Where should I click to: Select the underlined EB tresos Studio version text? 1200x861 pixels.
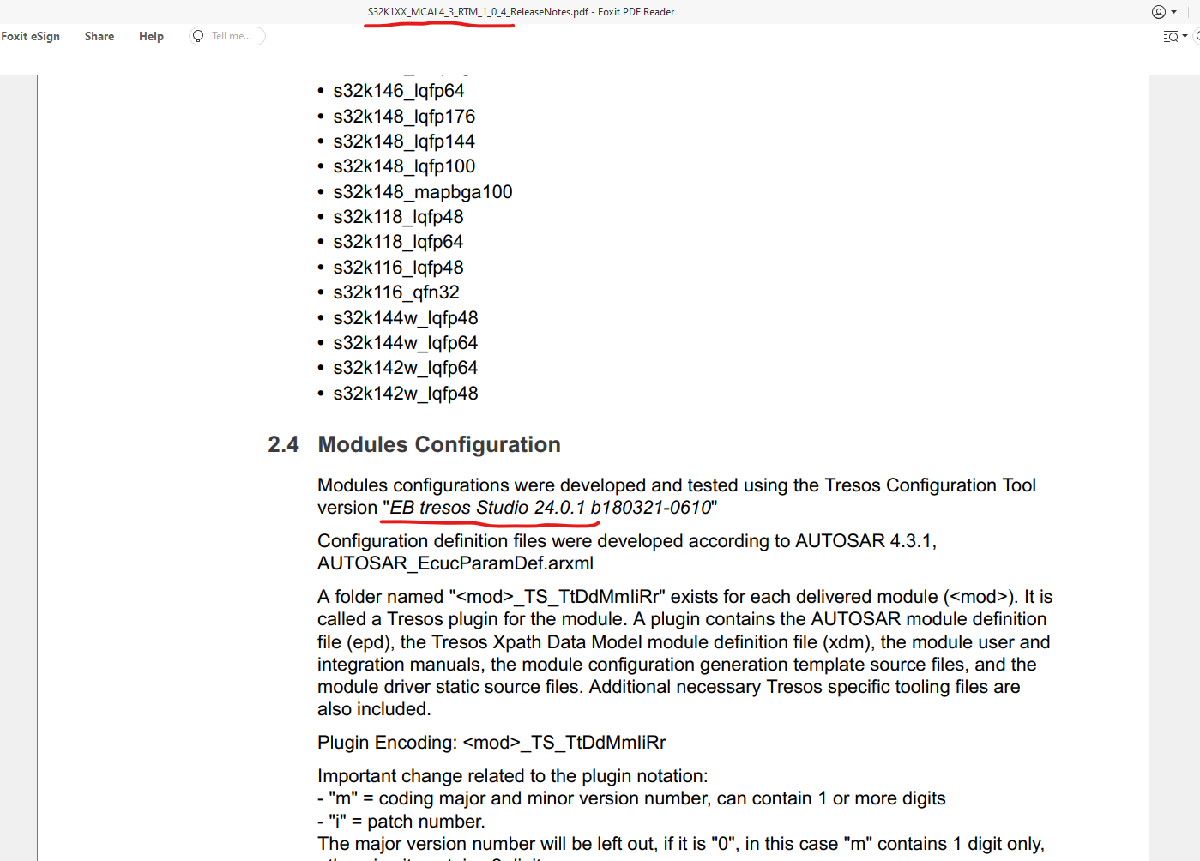coord(550,507)
